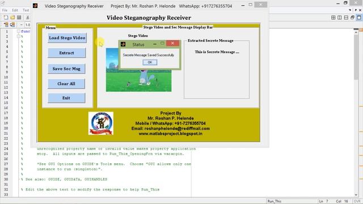The image size is (363, 204).
Task: Click the OVR indicator in status bar
Action: click(x=357, y=201)
